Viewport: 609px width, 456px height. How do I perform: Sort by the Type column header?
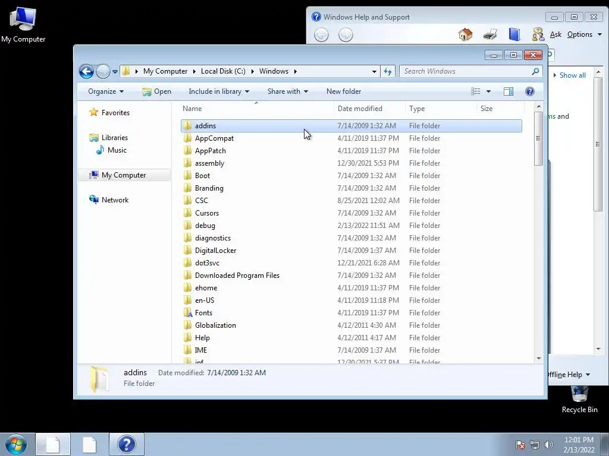point(441,109)
